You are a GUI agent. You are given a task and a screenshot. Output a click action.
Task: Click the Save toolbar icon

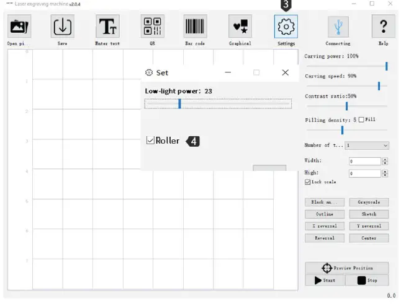tap(63, 26)
